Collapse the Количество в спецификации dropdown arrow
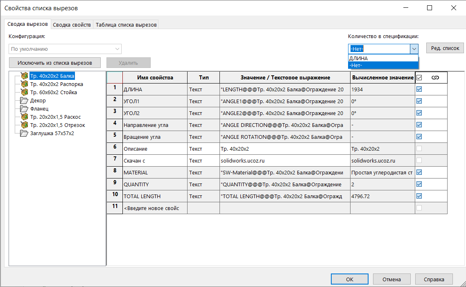Screen dimensions: 466x287 point(414,49)
